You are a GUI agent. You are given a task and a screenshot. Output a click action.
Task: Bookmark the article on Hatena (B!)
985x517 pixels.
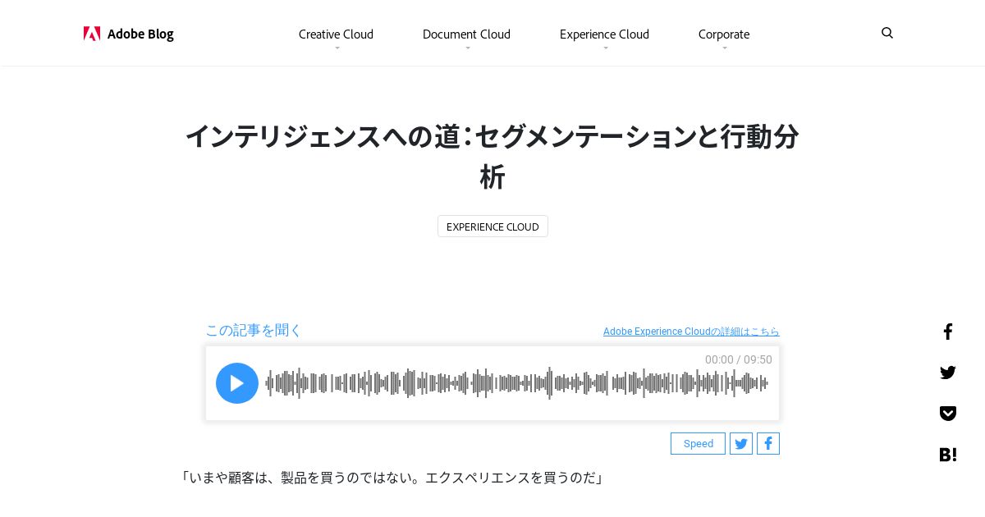tap(948, 454)
